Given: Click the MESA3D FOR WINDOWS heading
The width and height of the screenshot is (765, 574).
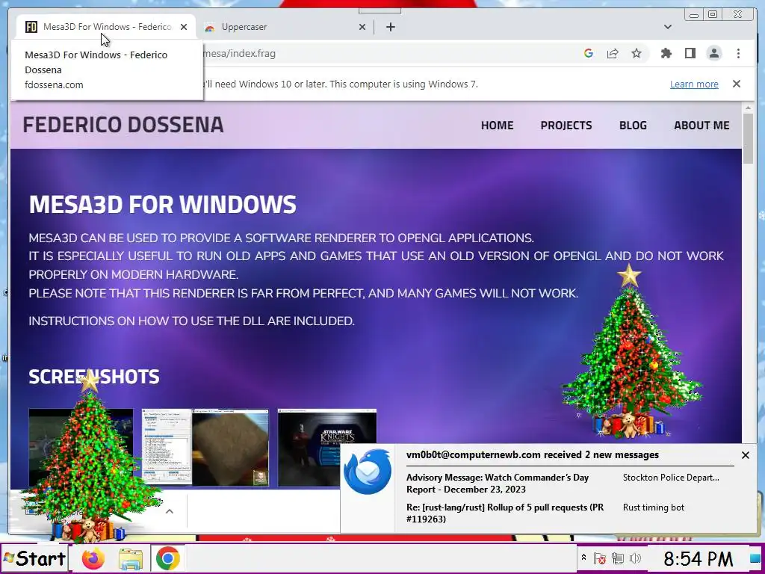Looking at the screenshot, I should pyautogui.click(x=162, y=205).
